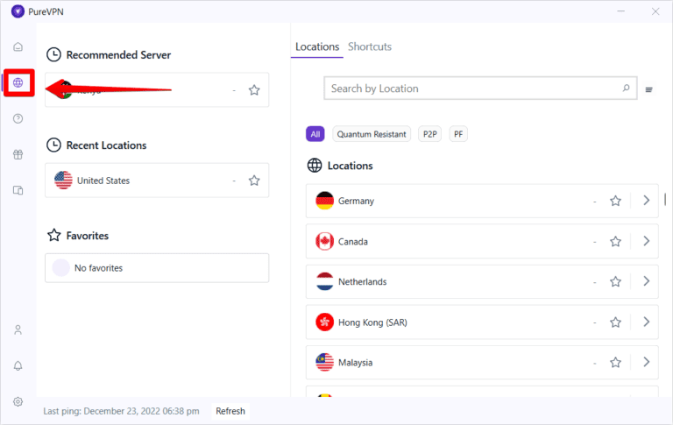Open the settings gear icon
Screen dimensions: 673x425
(x=18, y=401)
